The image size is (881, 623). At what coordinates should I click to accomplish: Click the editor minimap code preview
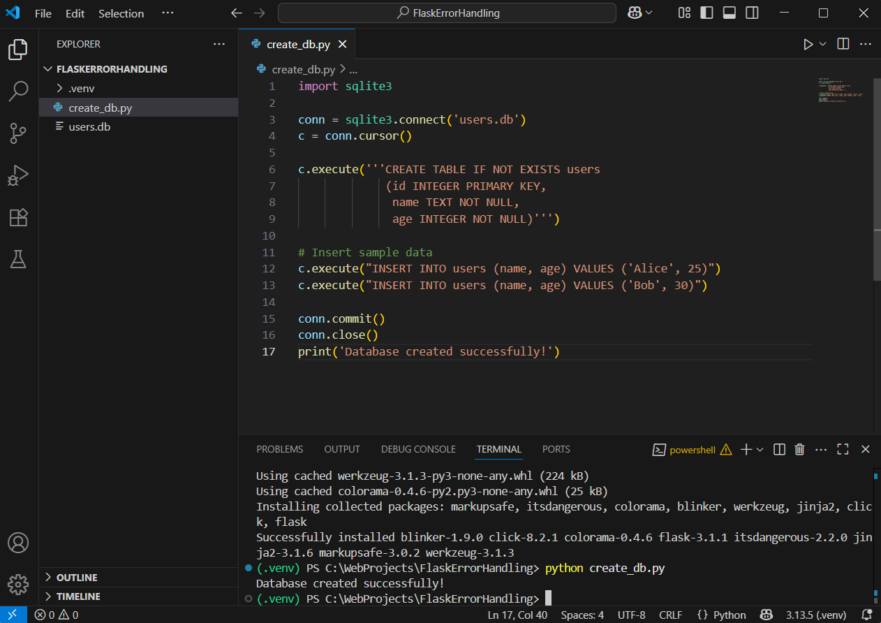click(842, 90)
